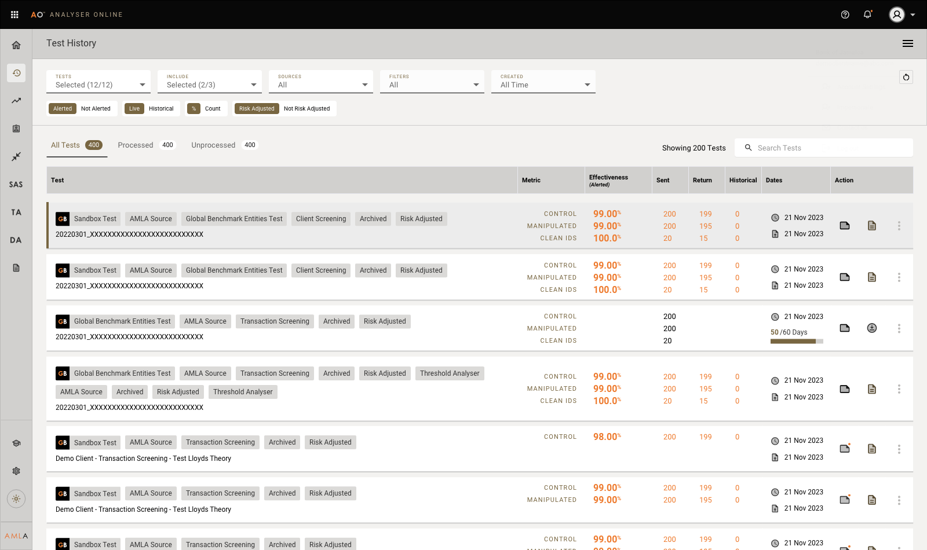Go to Home in sidebar

click(x=16, y=45)
